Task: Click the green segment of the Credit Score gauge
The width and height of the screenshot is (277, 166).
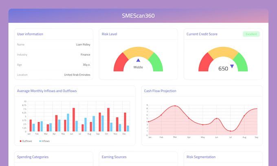Action: [242, 63]
